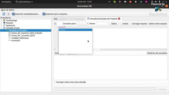Image resolution: width=169 pixels, height=95 pixels.
Task: Click Histórico de consultas button
Action: [x=157, y=53]
